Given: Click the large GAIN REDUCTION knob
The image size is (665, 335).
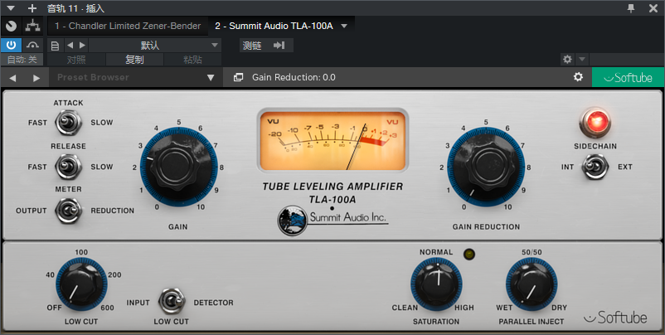Looking at the screenshot, I should coord(486,167).
